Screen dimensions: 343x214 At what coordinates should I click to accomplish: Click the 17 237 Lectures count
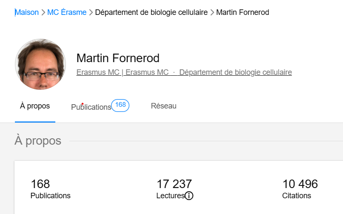[x=174, y=184]
